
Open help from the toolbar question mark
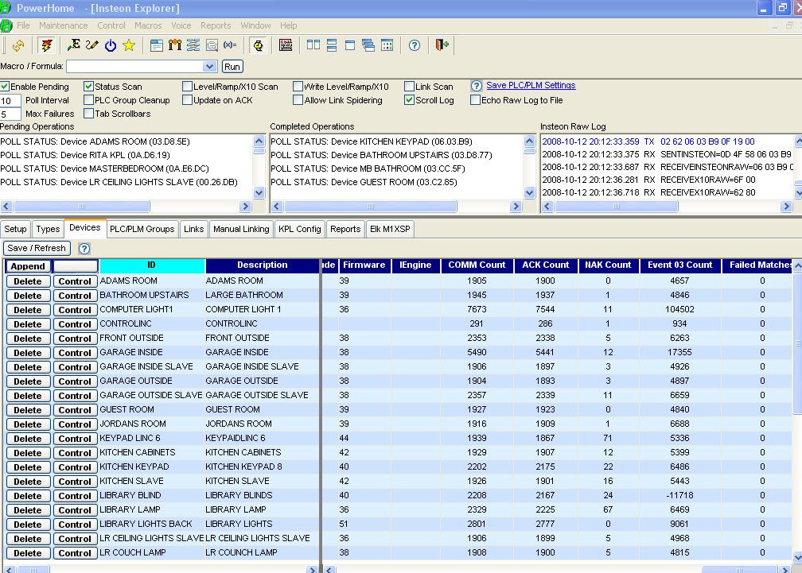[415, 45]
